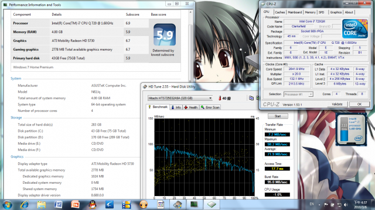This screenshot has width=375, height=210.
Task: Click the Action Center flag tray icon
Action: coord(326,205)
